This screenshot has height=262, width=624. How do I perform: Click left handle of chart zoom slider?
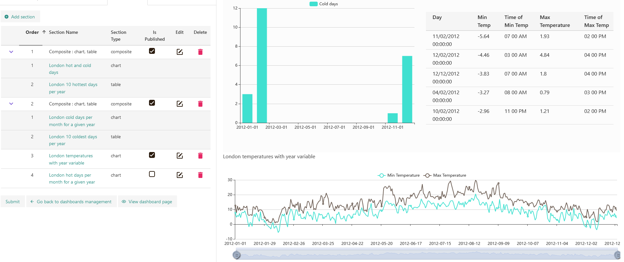(236, 255)
